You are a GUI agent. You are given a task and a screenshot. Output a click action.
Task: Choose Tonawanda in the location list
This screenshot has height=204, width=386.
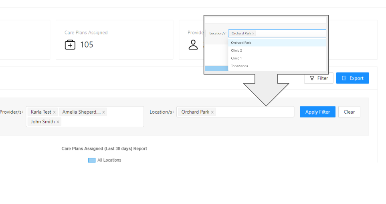pyautogui.click(x=239, y=66)
